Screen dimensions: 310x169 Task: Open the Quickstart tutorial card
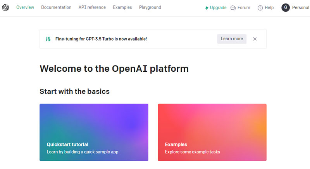tap(94, 132)
